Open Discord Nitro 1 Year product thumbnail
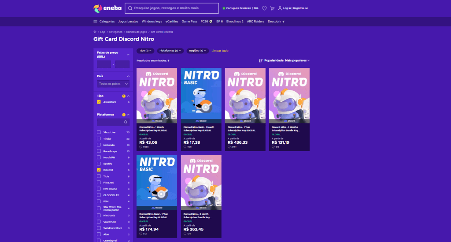Image resolution: width=451 pixels, height=242 pixels. pyautogui.click(x=245, y=96)
